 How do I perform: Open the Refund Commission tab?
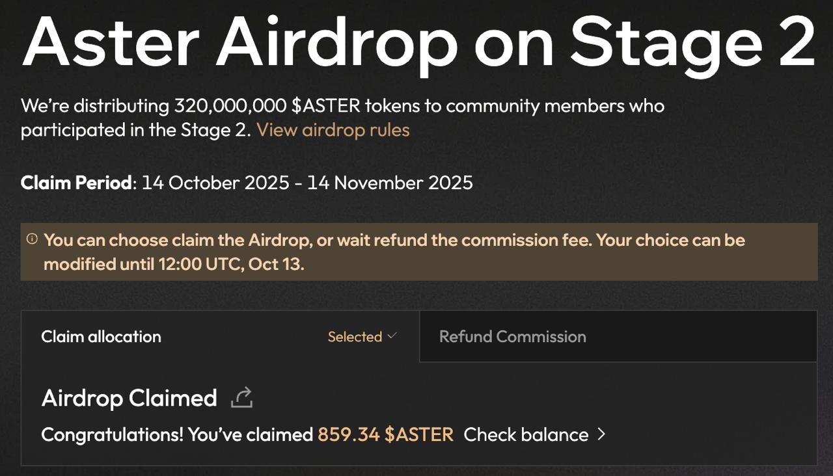coord(513,336)
